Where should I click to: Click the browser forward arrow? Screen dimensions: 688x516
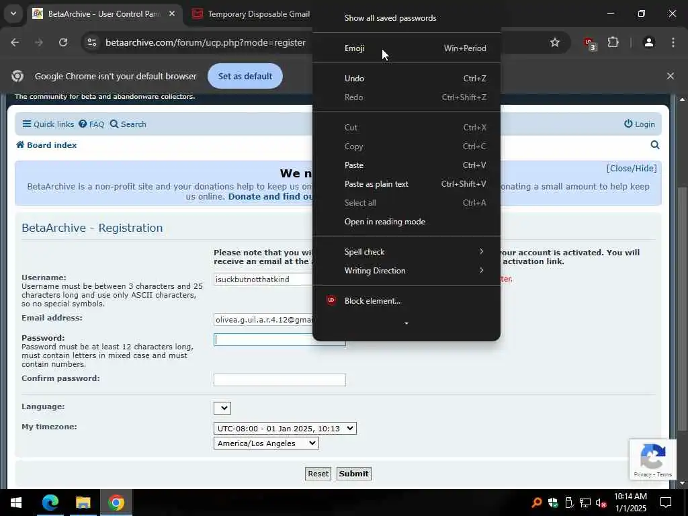click(x=39, y=42)
